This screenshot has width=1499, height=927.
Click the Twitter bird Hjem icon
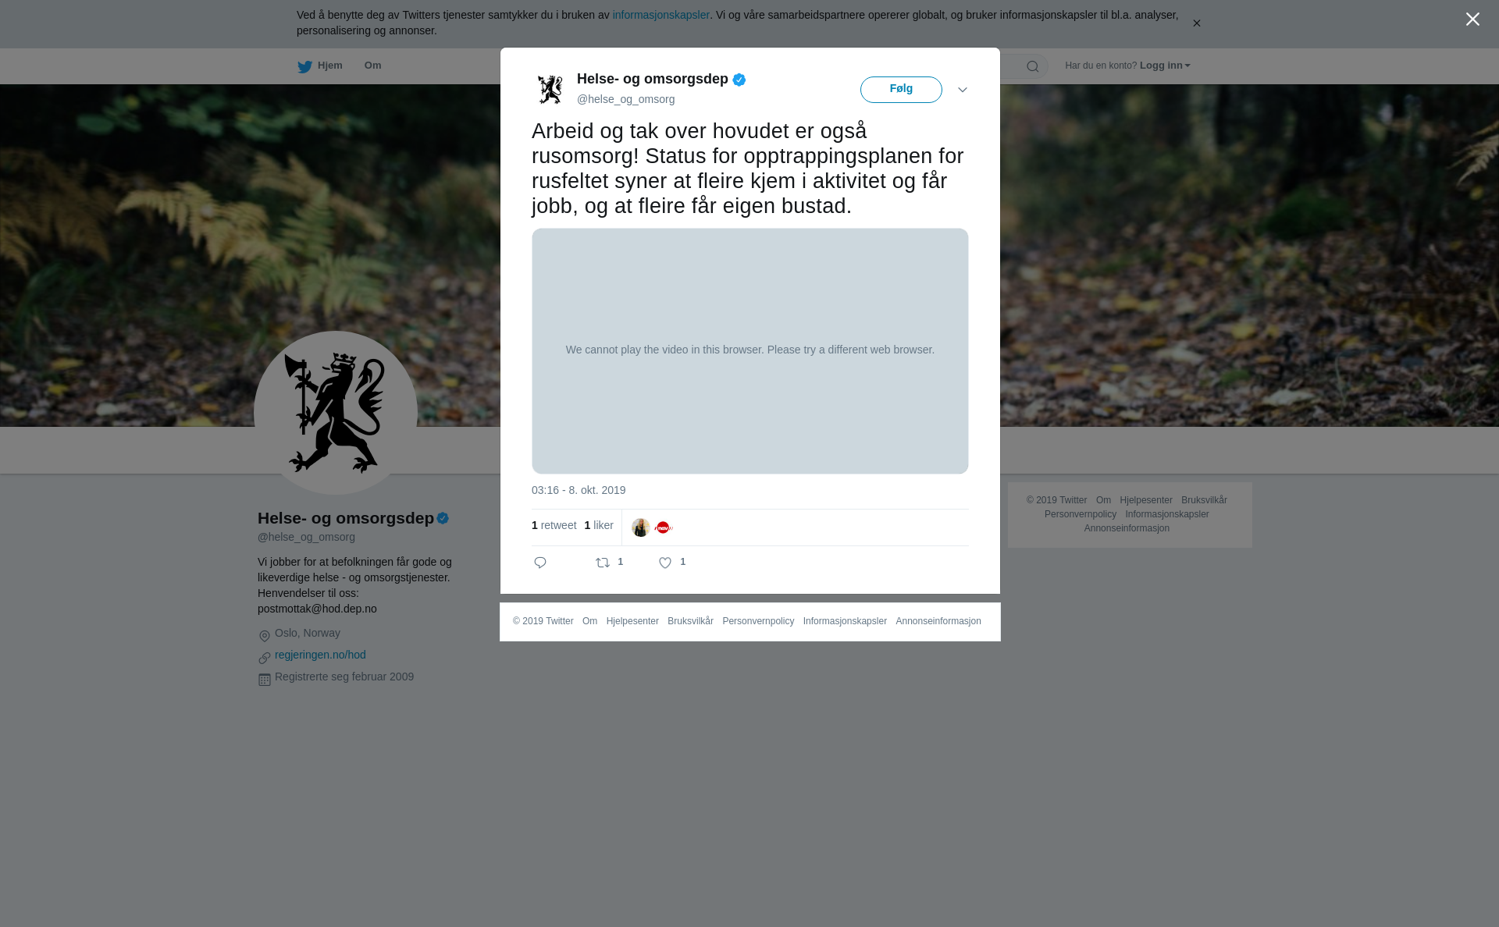click(x=304, y=66)
